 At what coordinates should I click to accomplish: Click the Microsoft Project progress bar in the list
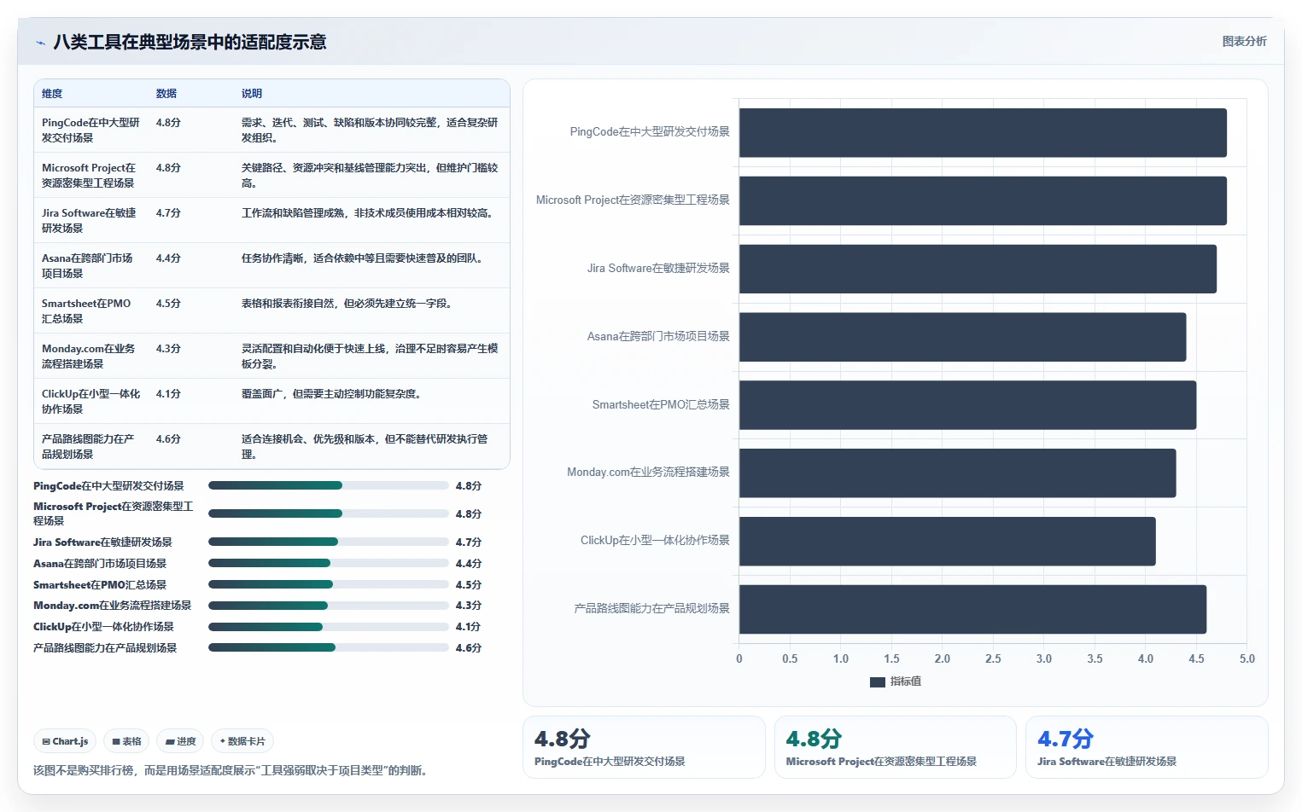click(329, 513)
